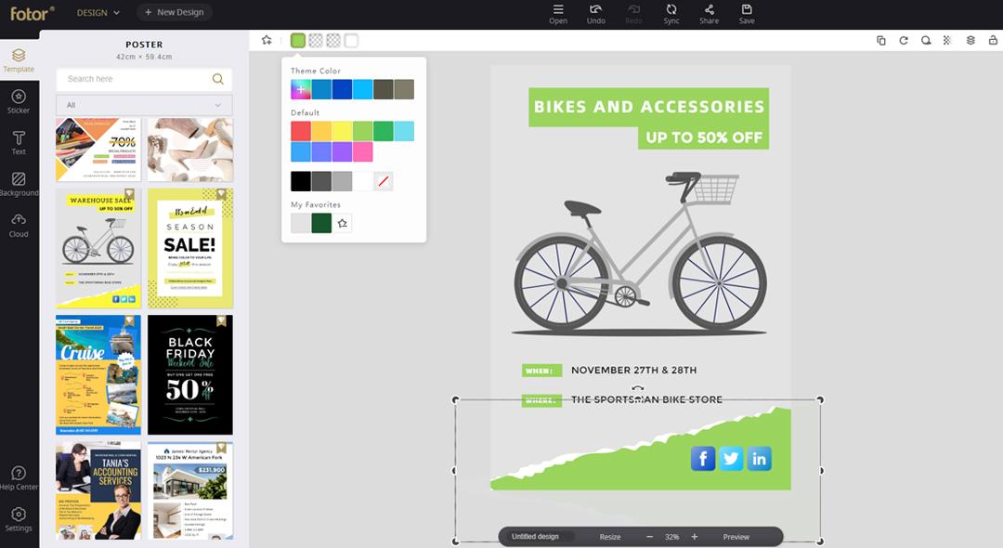This screenshot has height=548, width=1003.
Task: Click the WHEN label on the poster
Action: click(541, 371)
